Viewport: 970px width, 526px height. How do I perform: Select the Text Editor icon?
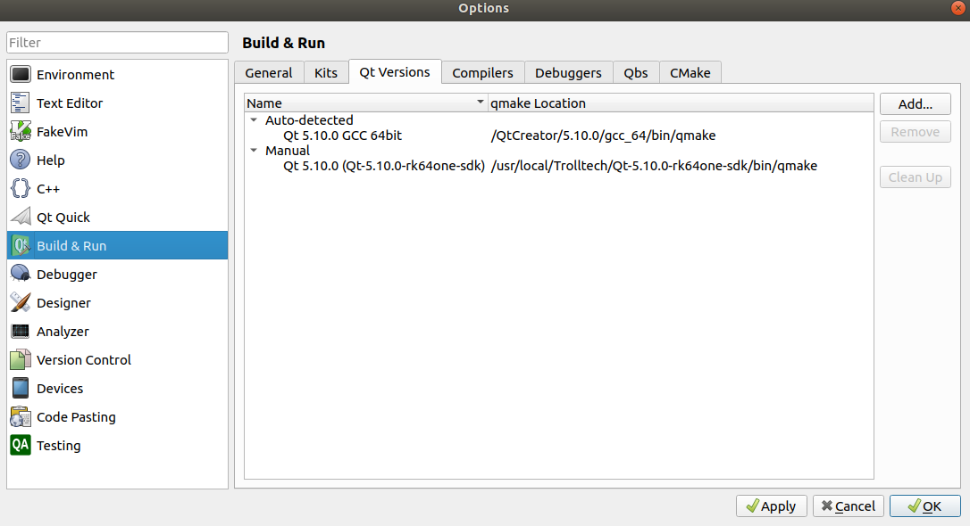point(21,103)
